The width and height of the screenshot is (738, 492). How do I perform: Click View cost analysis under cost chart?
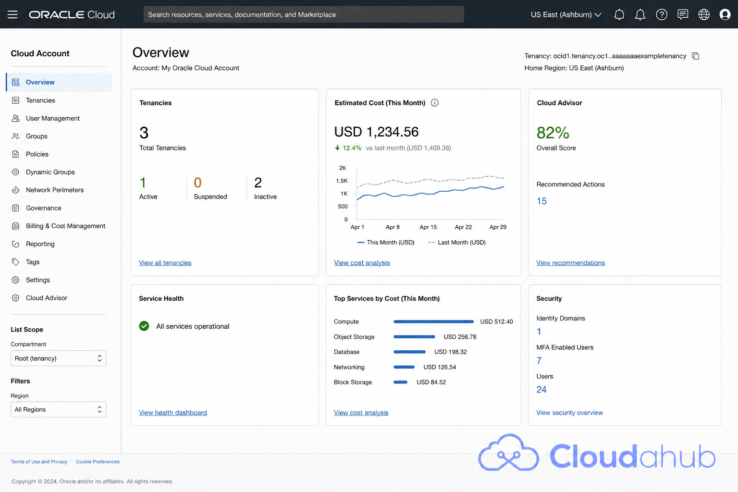(x=362, y=263)
